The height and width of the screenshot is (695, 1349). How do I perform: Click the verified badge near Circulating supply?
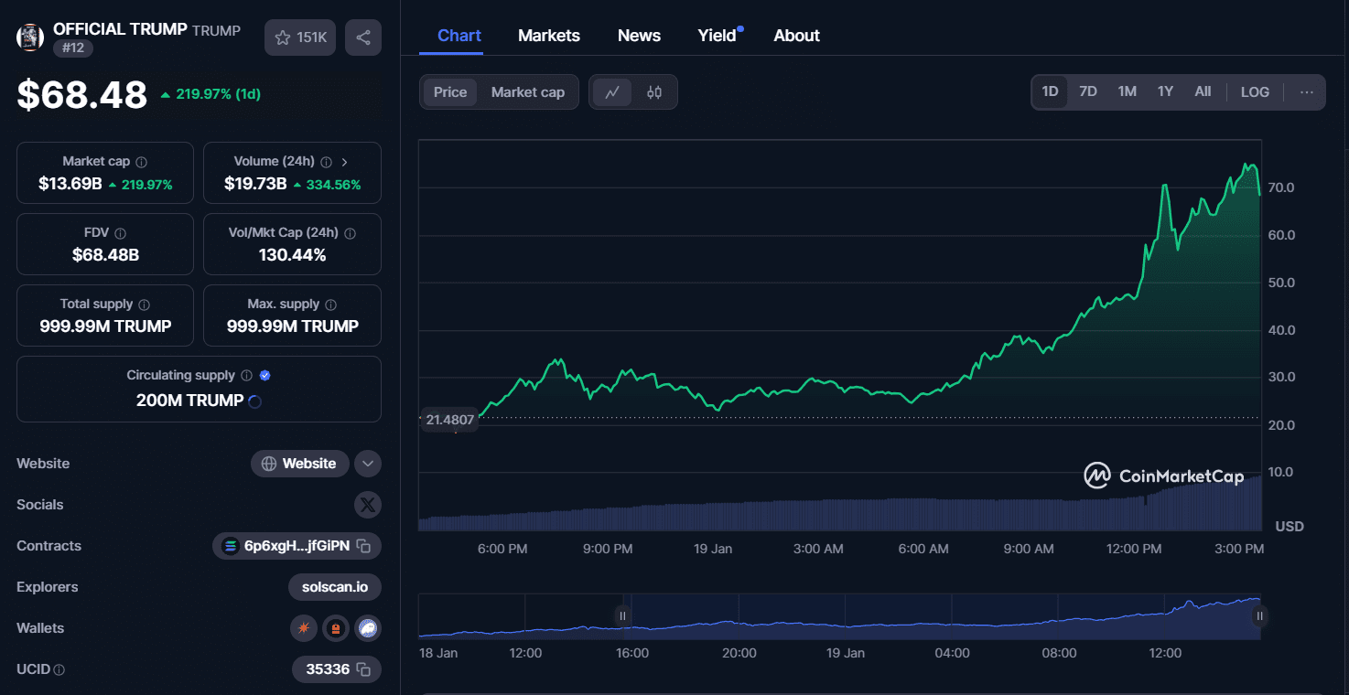pyautogui.click(x=264, y=376)
